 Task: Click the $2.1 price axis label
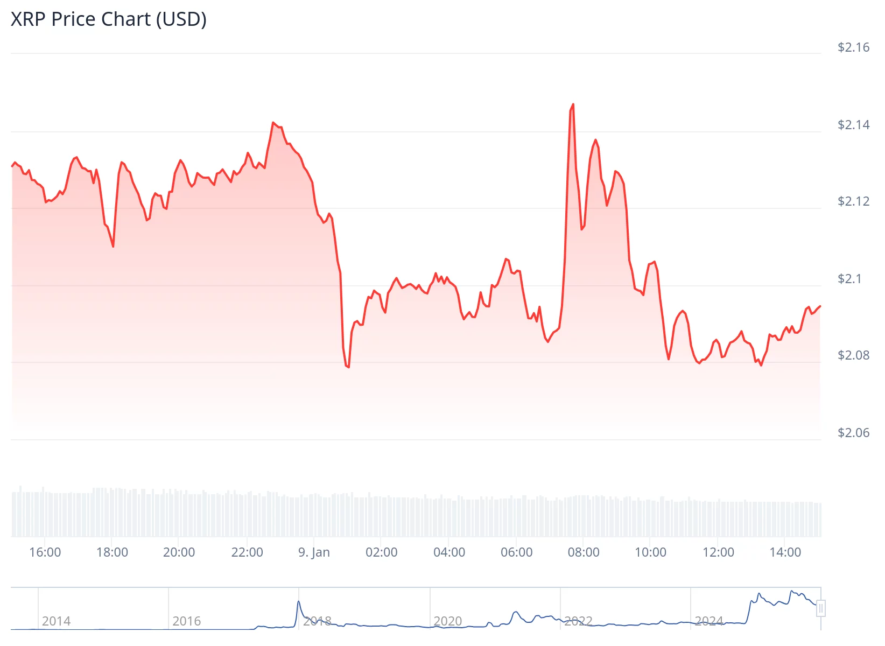[849, 279]
